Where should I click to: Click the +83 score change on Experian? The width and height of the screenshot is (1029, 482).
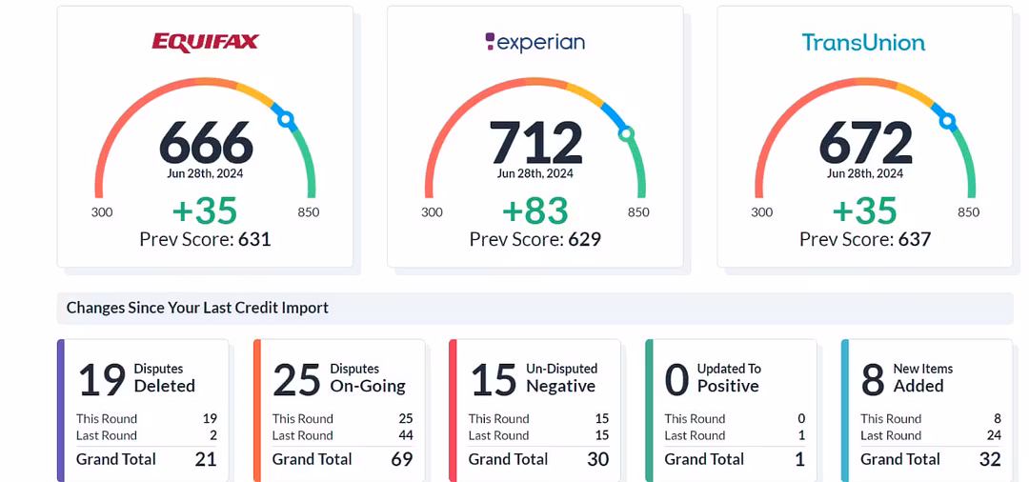pyautogui.click(x=535, y=211)
